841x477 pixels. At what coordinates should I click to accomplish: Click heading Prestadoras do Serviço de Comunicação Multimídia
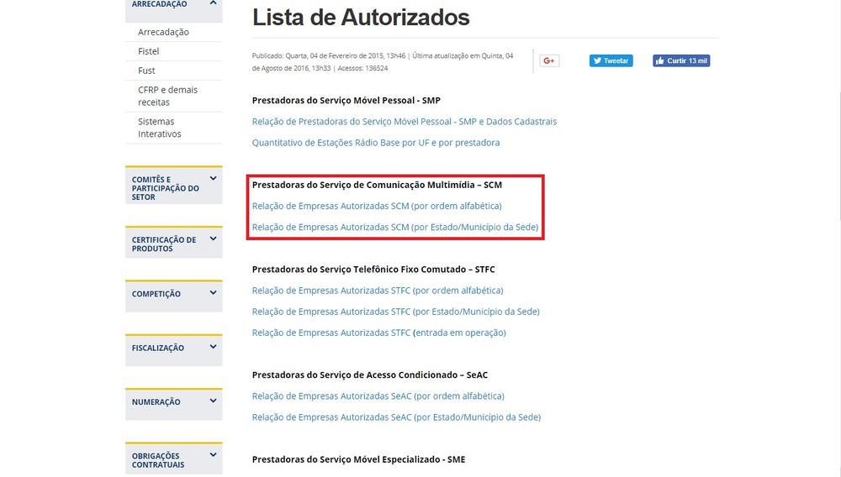(x=377, y=185)
